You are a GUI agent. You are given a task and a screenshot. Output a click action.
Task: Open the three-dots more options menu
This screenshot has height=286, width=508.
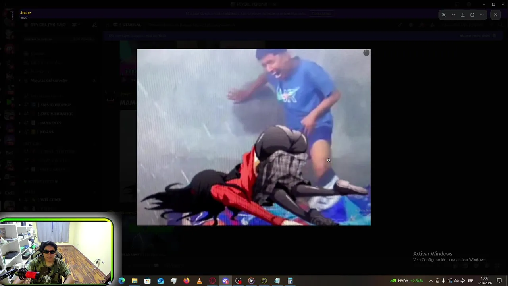pos(482,15)
